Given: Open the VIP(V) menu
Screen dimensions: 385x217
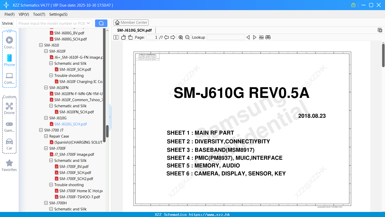Looking at the screenshot, I should pos(24,14).
